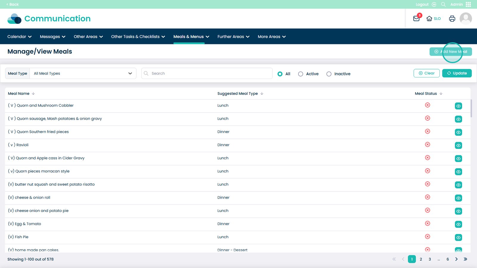Go to the last page of results

[x=465, y=259]
